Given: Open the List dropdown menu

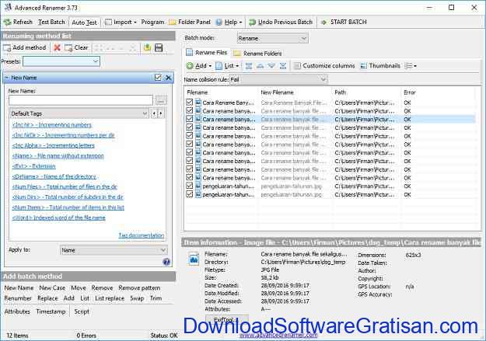Looking at the screenshot, I should click(228, 66).
